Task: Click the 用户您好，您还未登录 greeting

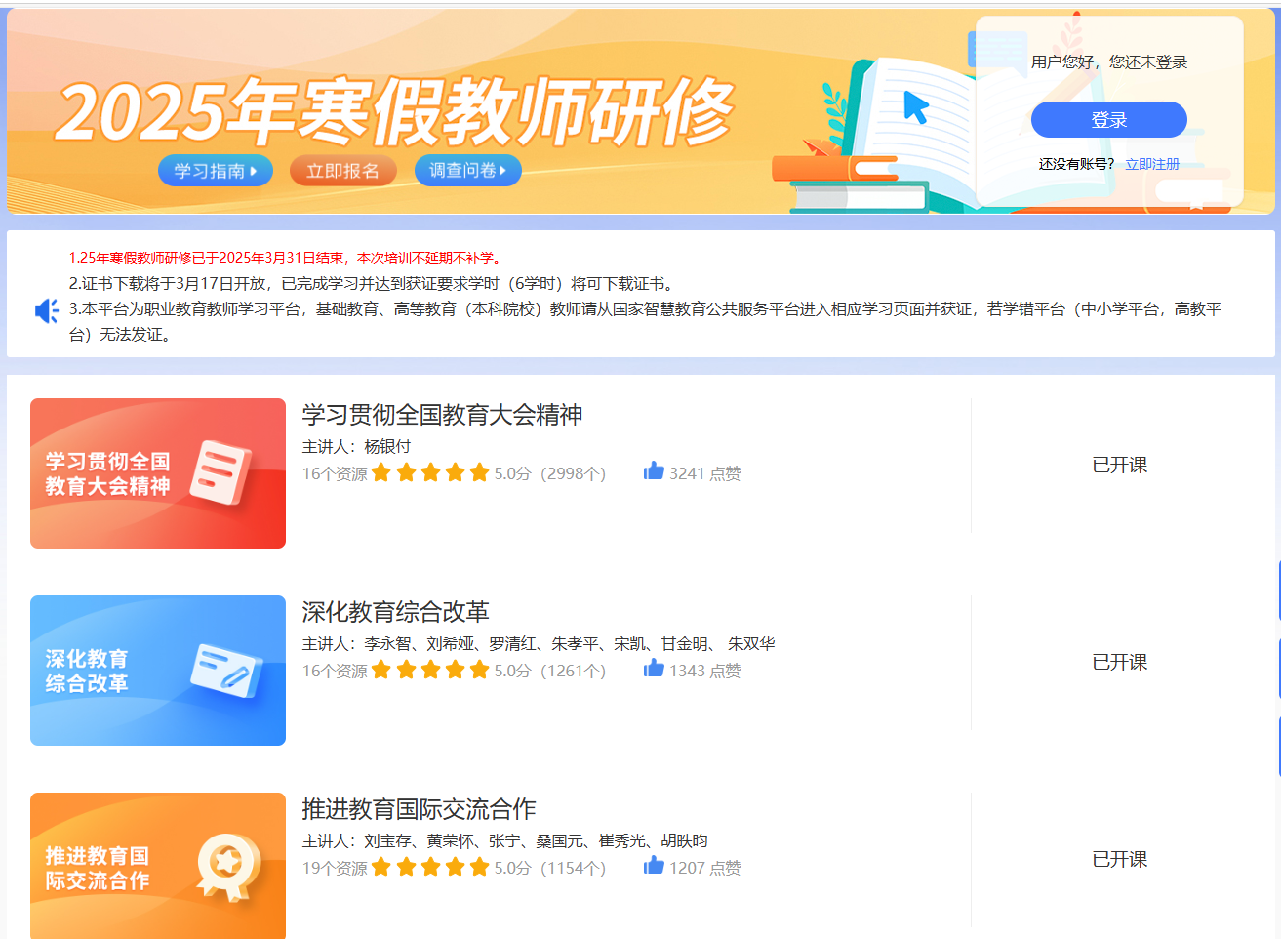Action: click(1109, 62)
